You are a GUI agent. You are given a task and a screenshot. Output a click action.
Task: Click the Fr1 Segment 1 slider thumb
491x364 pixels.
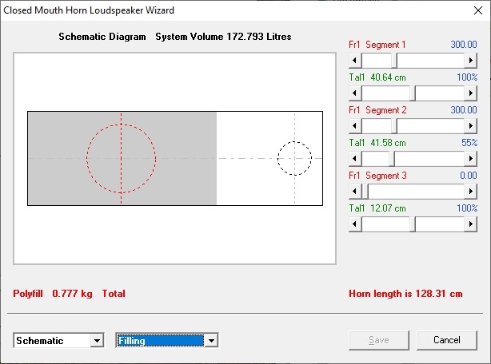(x=394, y=61)
